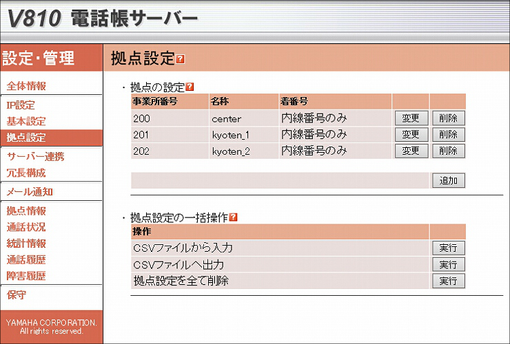Click the 事業所番号 column header
Viewport: 510px width, 344px height.
(170, 101)
